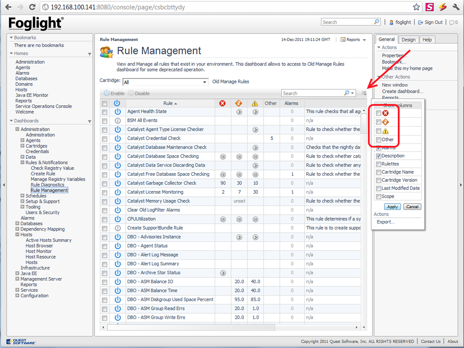Click the fatal condition icon for CPUUtilization

pos(223,219)
